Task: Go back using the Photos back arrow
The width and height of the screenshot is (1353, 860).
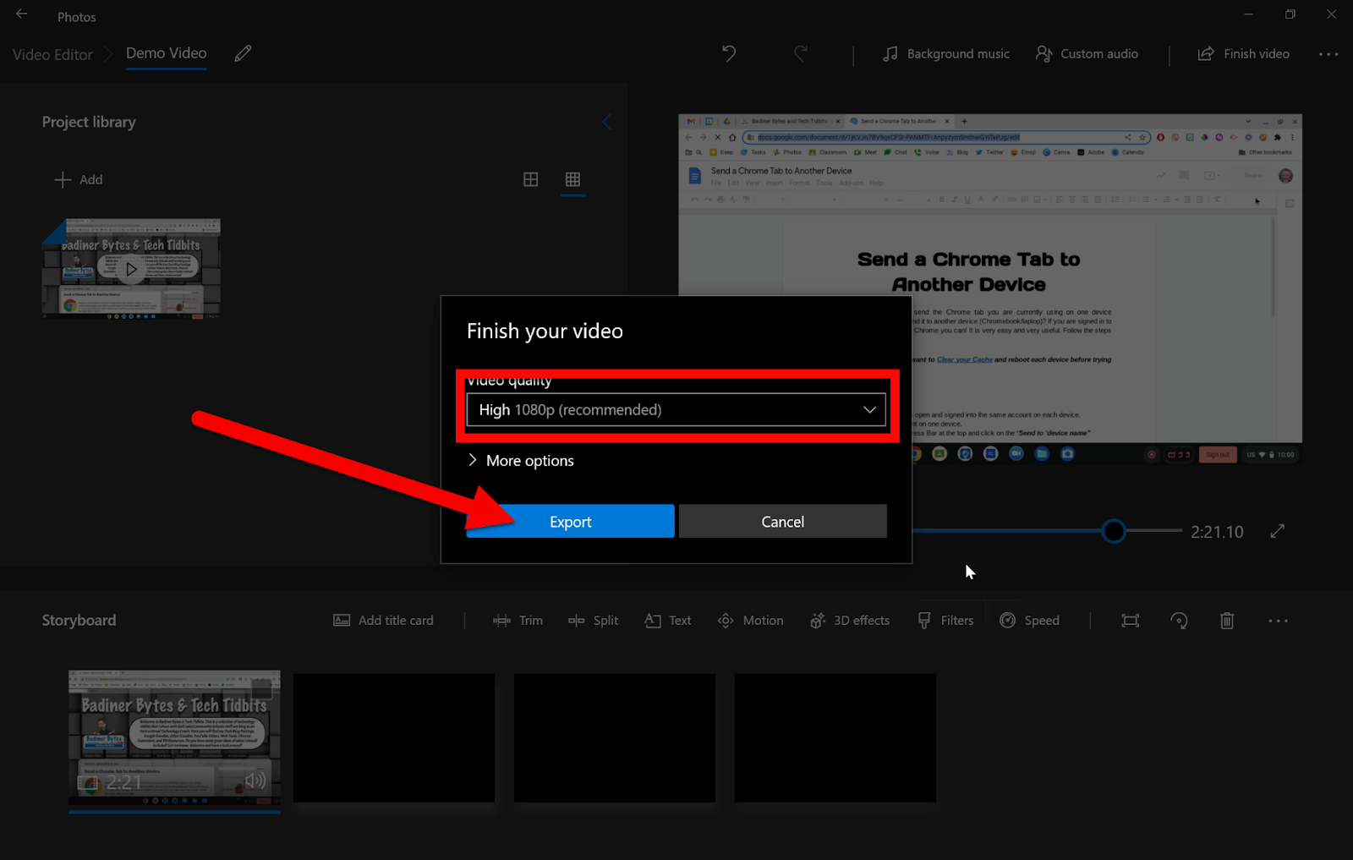Action: click(22, 14)
